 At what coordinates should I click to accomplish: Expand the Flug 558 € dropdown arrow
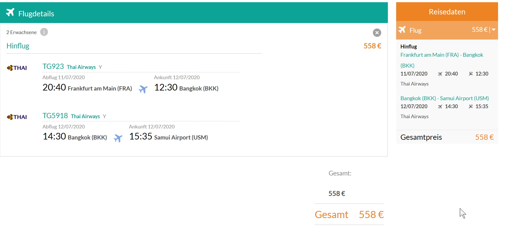(x=494, y=30)
